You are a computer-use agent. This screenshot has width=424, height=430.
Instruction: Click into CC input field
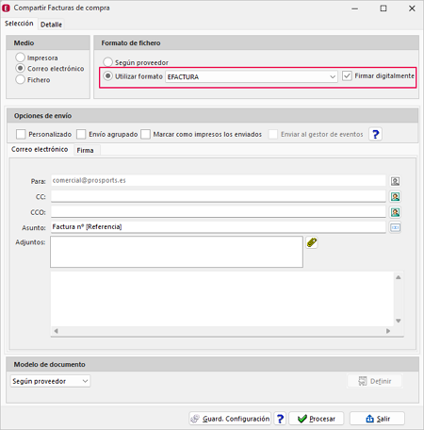coord(219,196)
